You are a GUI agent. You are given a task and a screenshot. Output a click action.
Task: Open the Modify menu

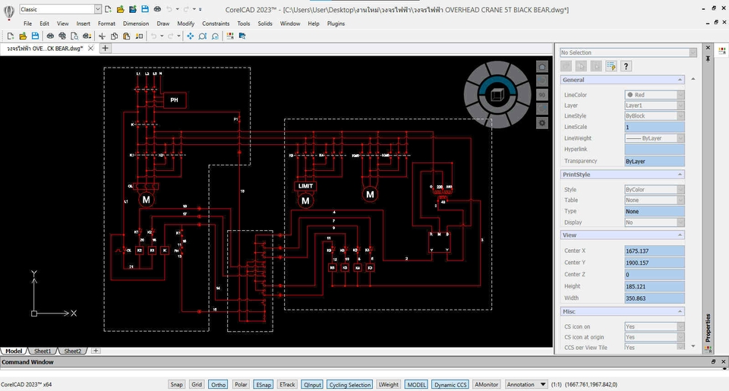click(185, 24)
